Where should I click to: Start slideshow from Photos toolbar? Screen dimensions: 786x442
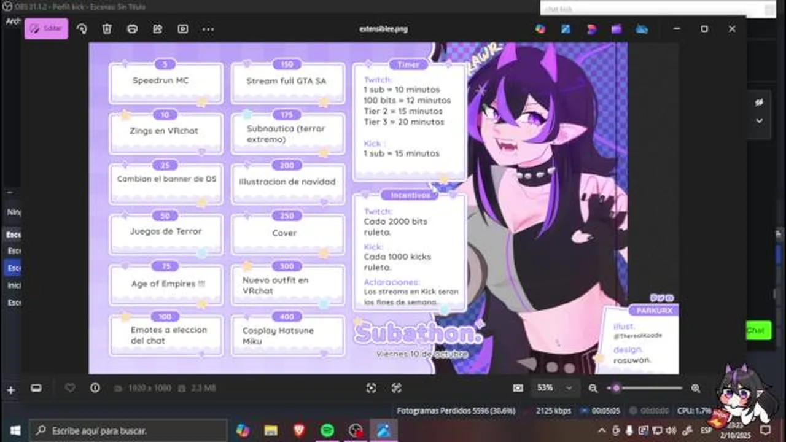pos(182,29)
